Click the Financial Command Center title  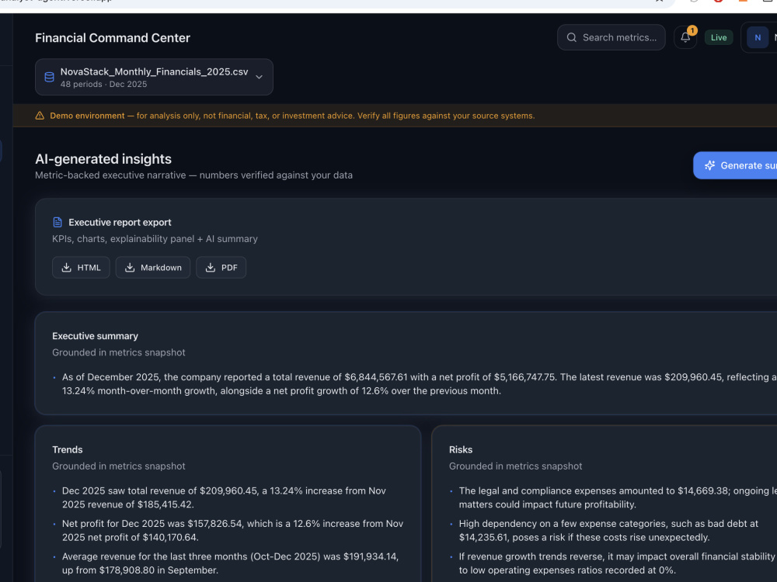click(113, 38)
